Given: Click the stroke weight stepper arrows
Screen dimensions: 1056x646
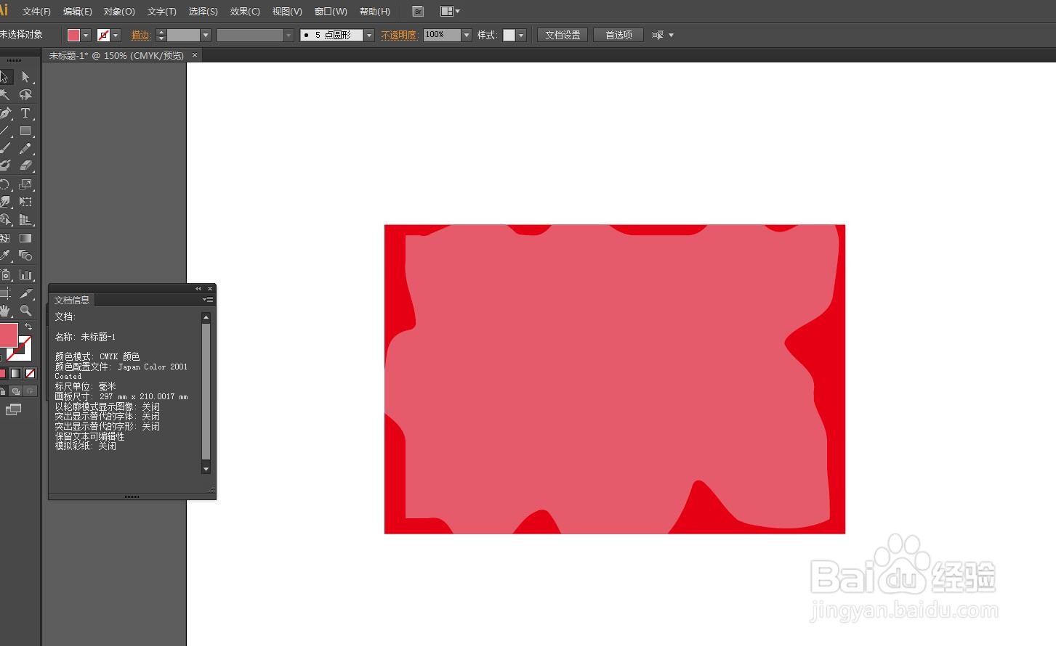Looking at the screenshot, I should click(x=161, y=35).
